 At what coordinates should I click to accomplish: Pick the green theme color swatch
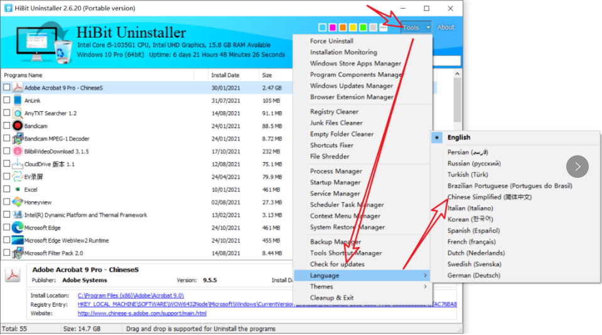[x=363, y=27]
